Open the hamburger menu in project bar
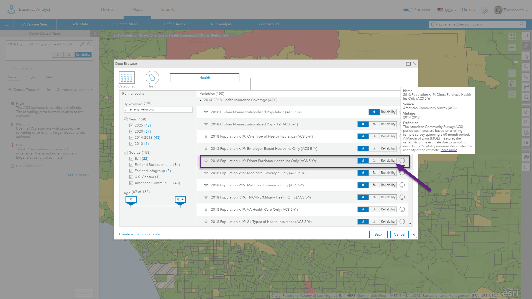 (7, 24)
